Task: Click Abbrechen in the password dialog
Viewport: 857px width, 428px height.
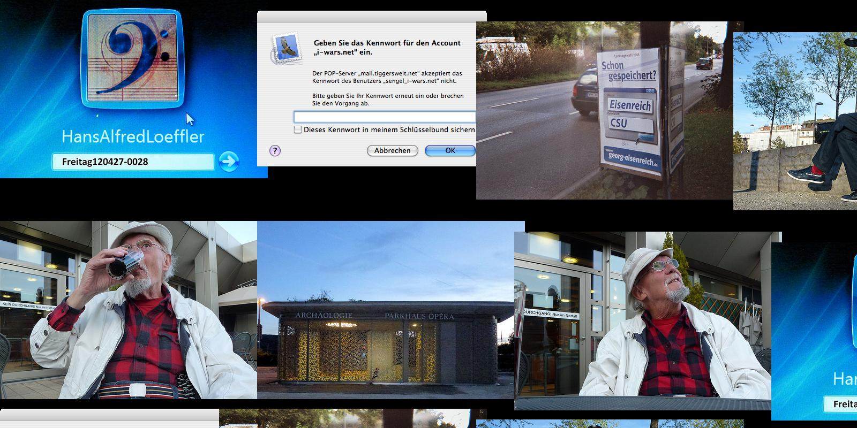Action: [392, 151]
